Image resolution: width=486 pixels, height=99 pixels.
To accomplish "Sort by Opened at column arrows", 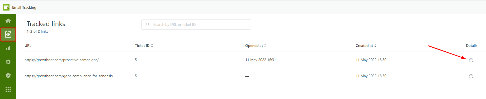I will click(x=265, y=46).
